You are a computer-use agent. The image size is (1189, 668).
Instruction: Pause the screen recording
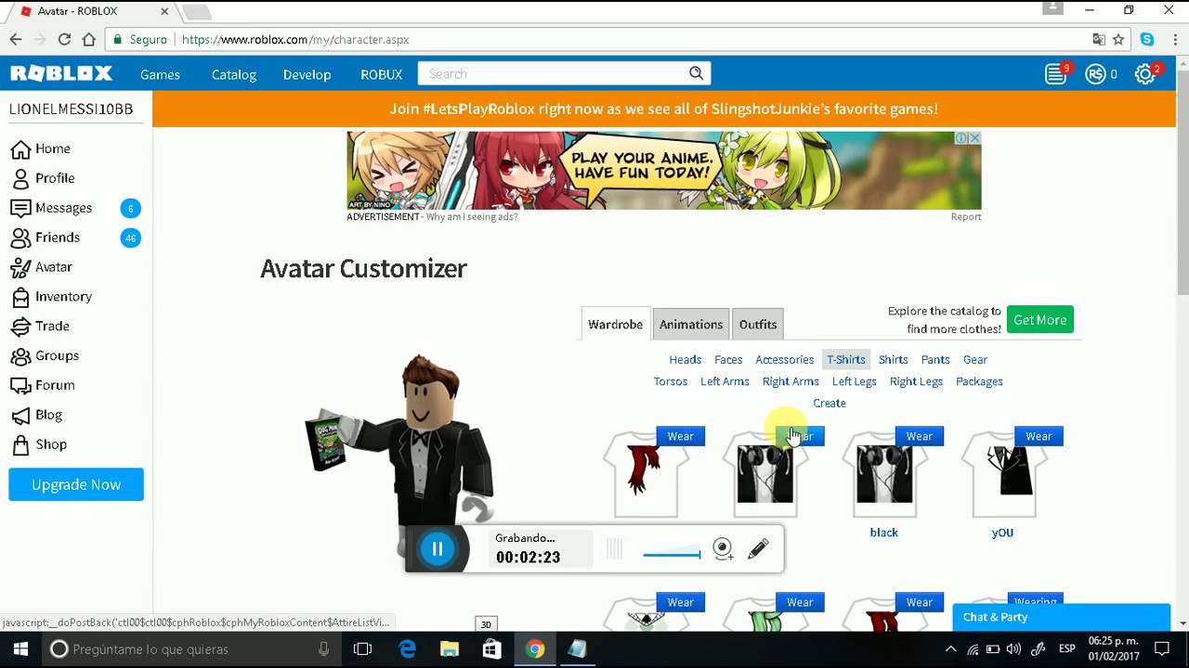pyautogui.click(x=437, y=549)
